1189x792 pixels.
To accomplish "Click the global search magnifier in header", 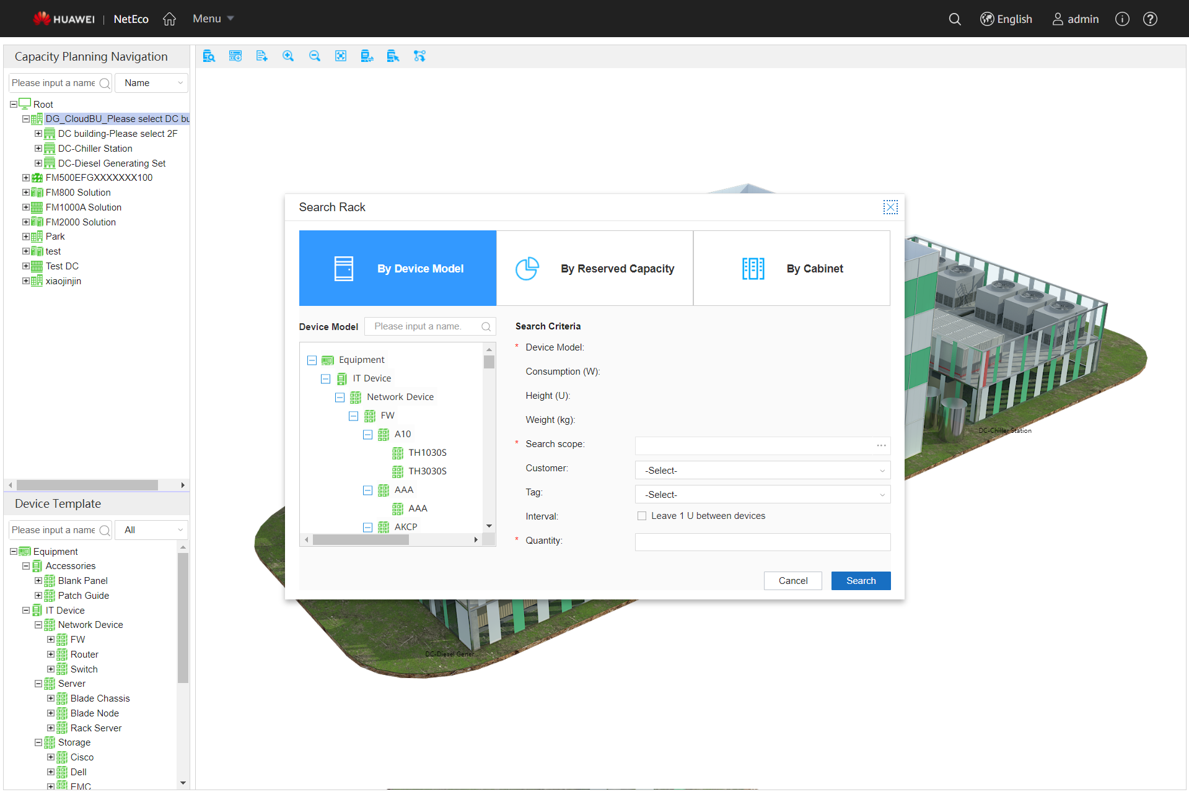I will tap(955, 19).
